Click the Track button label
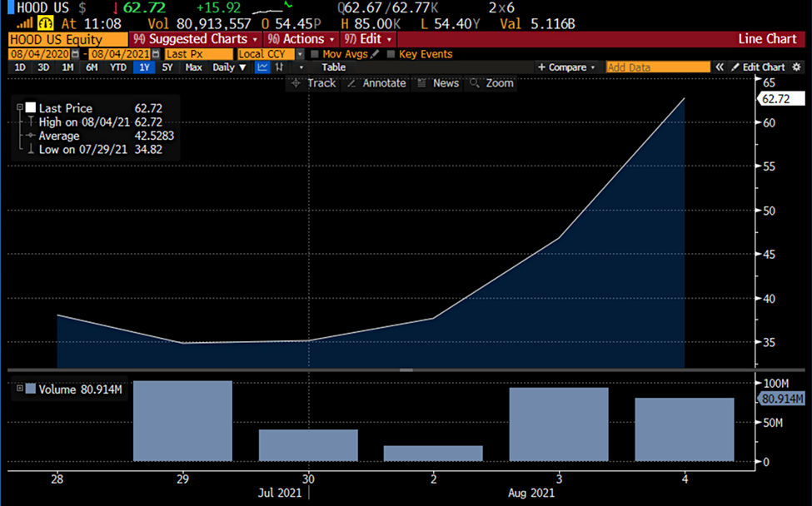Image resolution: width=812 pixels, height=506 pixels. pos(321,83)
